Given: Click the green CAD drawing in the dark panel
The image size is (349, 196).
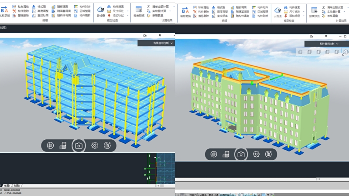Looking at the screenshot, I should pyautogui.click(x=151, y=168).
